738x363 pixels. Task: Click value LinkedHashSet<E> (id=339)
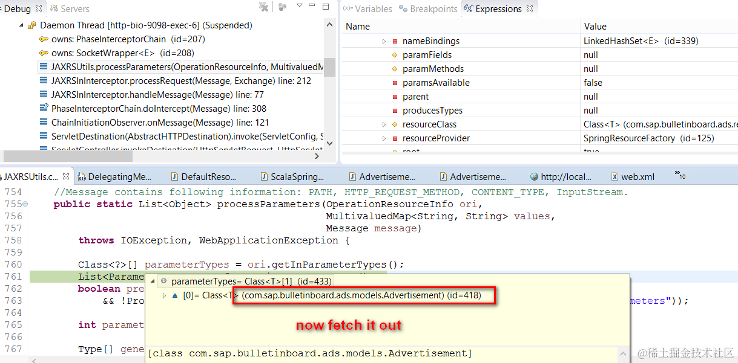tap(641, 41)
